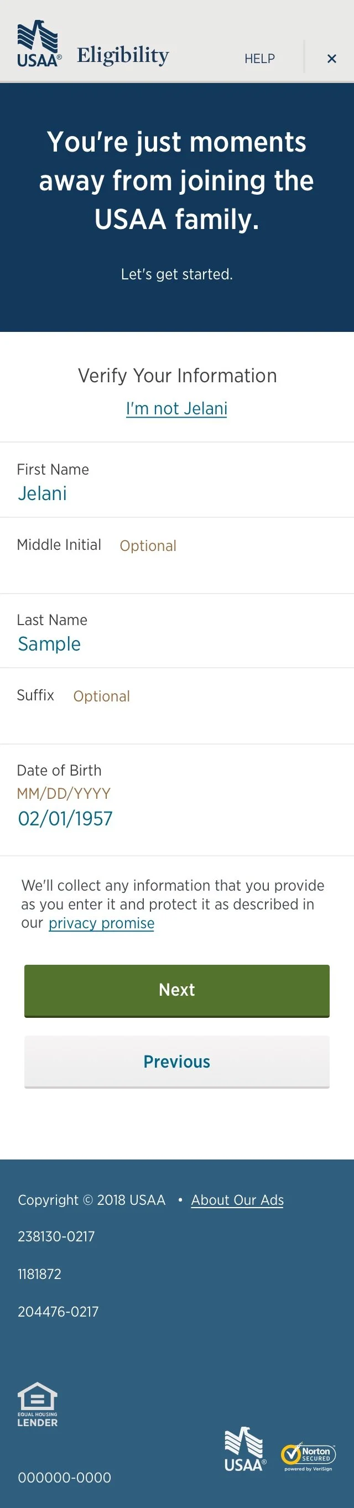Open the About Our Ads link
354x1508 pixels.
point(237,1200)
